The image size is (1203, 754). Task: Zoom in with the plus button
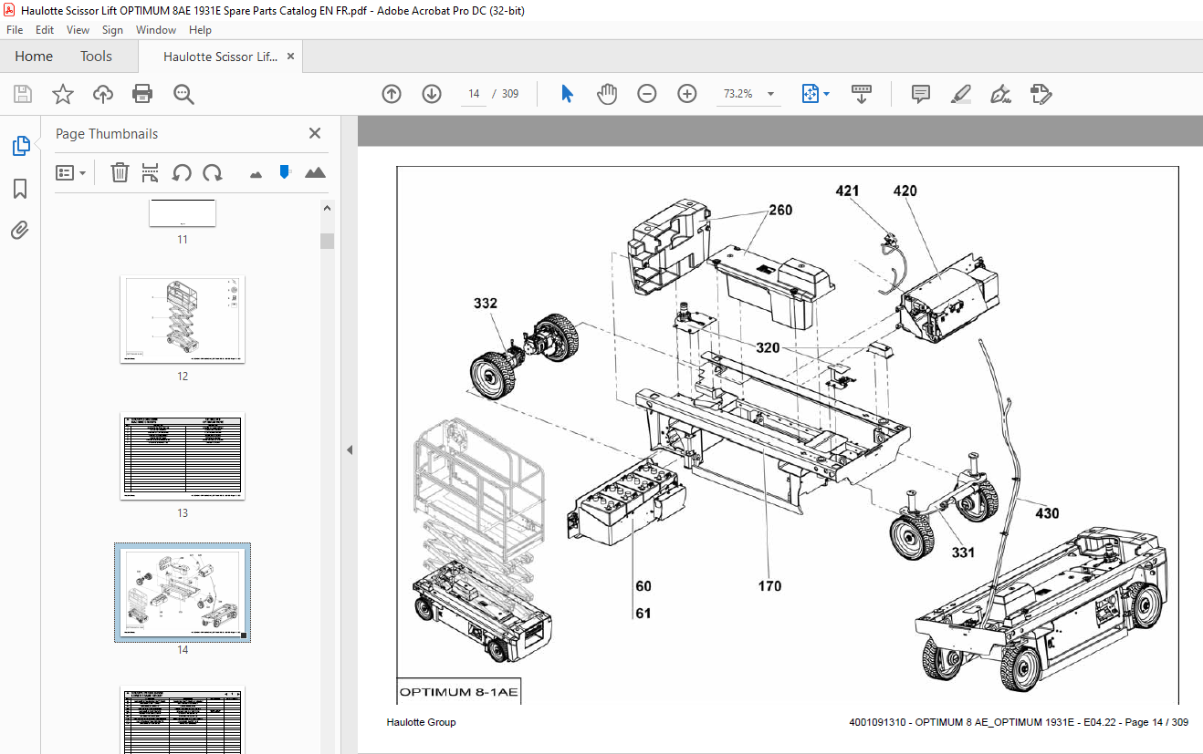pos(687,94)
